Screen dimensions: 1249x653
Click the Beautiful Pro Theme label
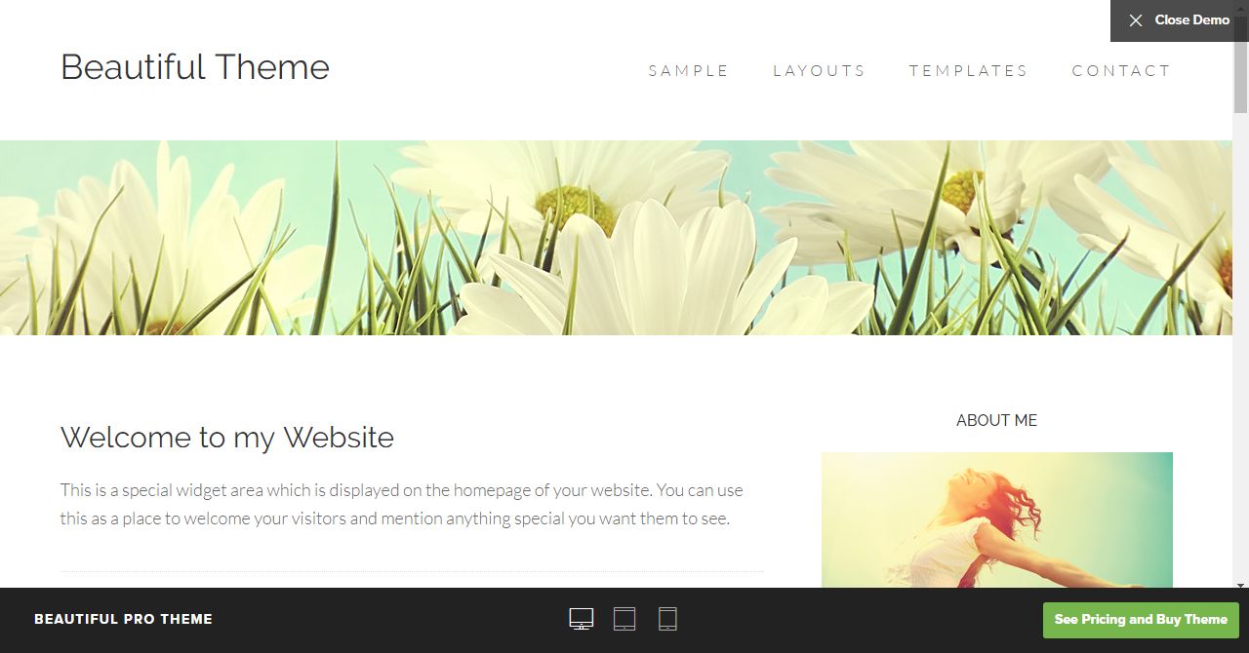pos(123,619)
